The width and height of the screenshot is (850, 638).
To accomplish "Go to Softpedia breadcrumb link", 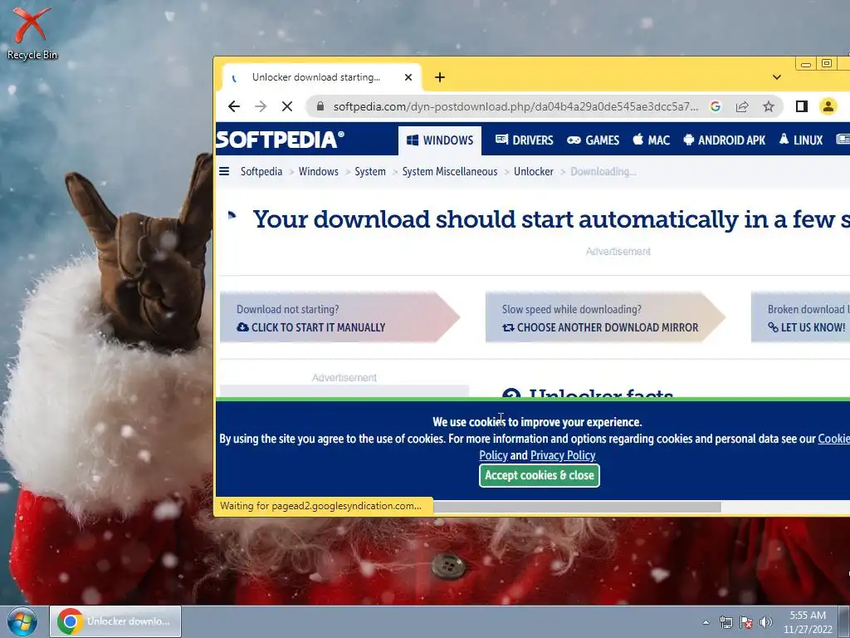I will pos(261,171).
